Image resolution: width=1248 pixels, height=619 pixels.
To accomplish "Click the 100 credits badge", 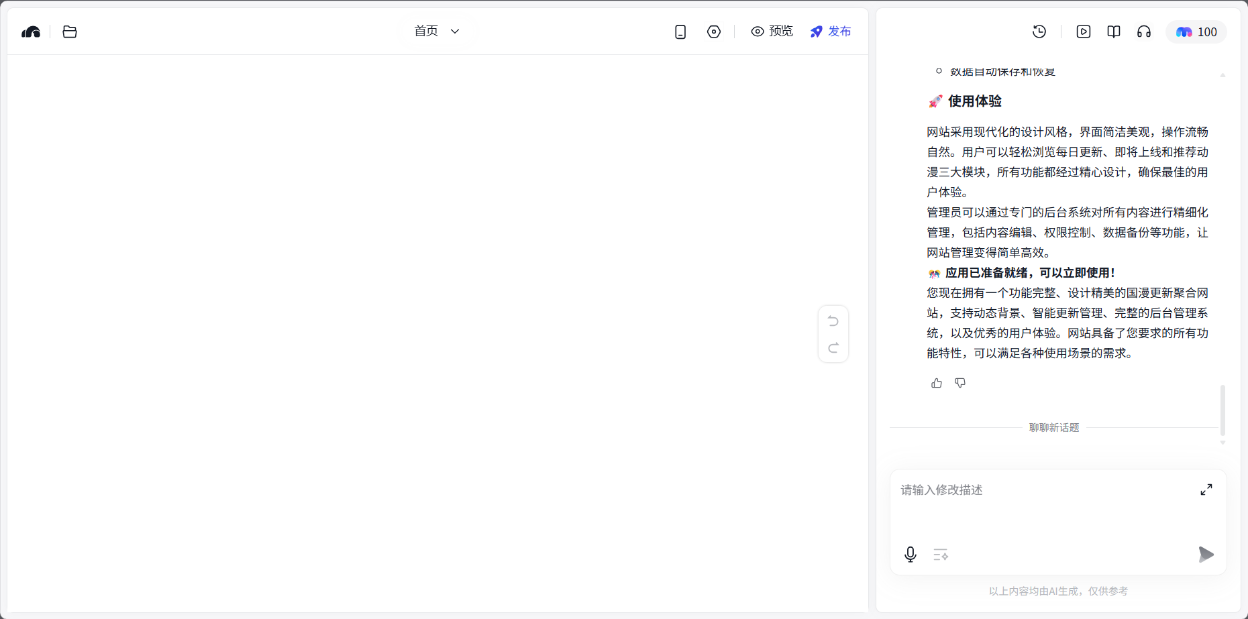I will click(1196, 32).
